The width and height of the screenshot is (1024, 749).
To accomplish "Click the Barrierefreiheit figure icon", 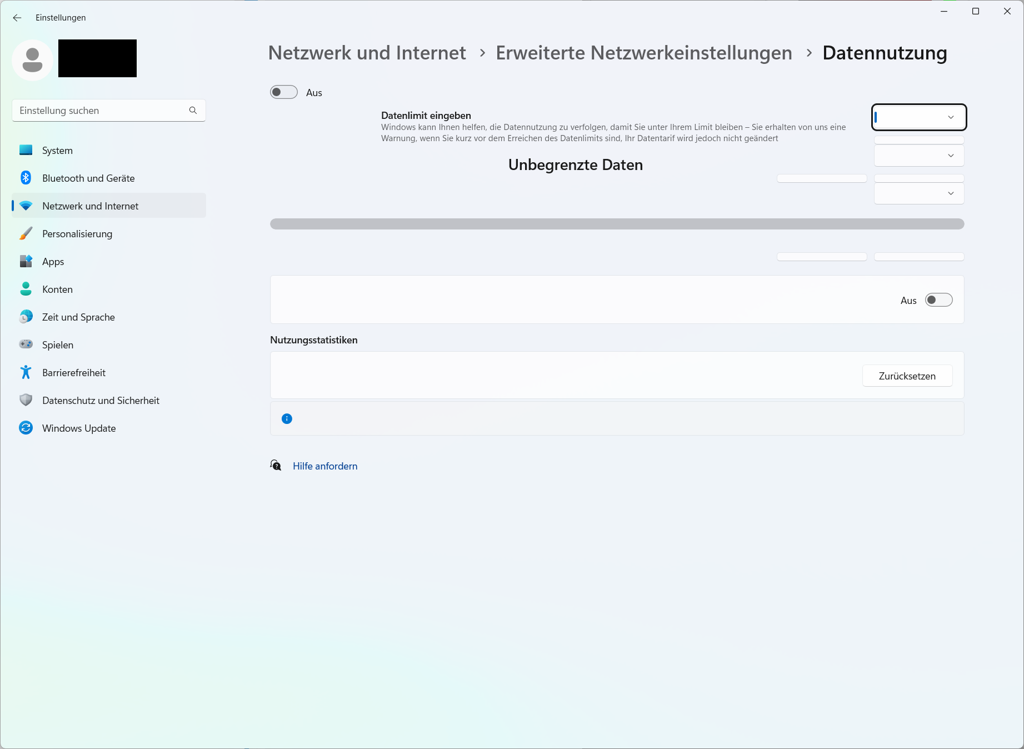I will 26,372.
